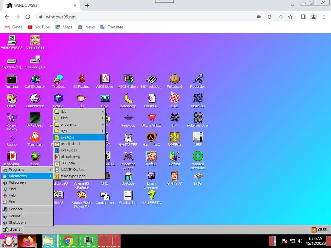Open effects.svg file entry

(80, 157)
